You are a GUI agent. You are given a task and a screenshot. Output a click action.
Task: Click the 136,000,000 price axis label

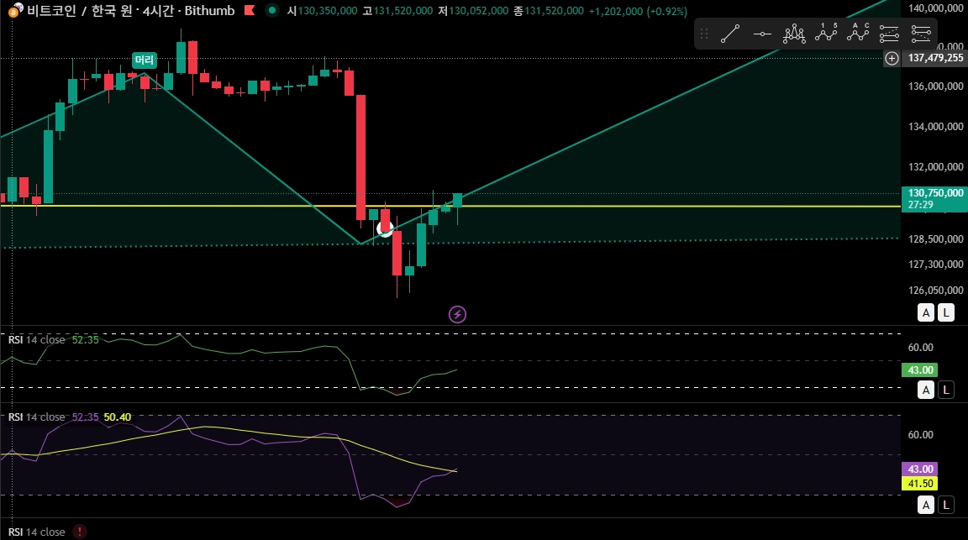(936, 87)
